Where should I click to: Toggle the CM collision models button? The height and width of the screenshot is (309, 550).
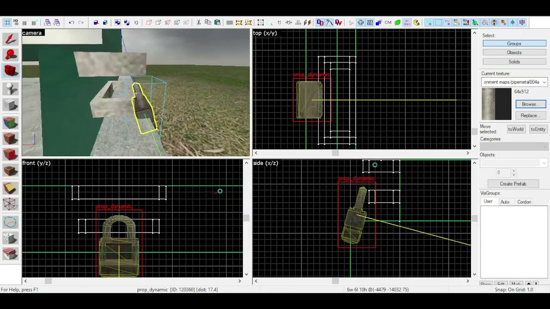click(x=388, y=23)
